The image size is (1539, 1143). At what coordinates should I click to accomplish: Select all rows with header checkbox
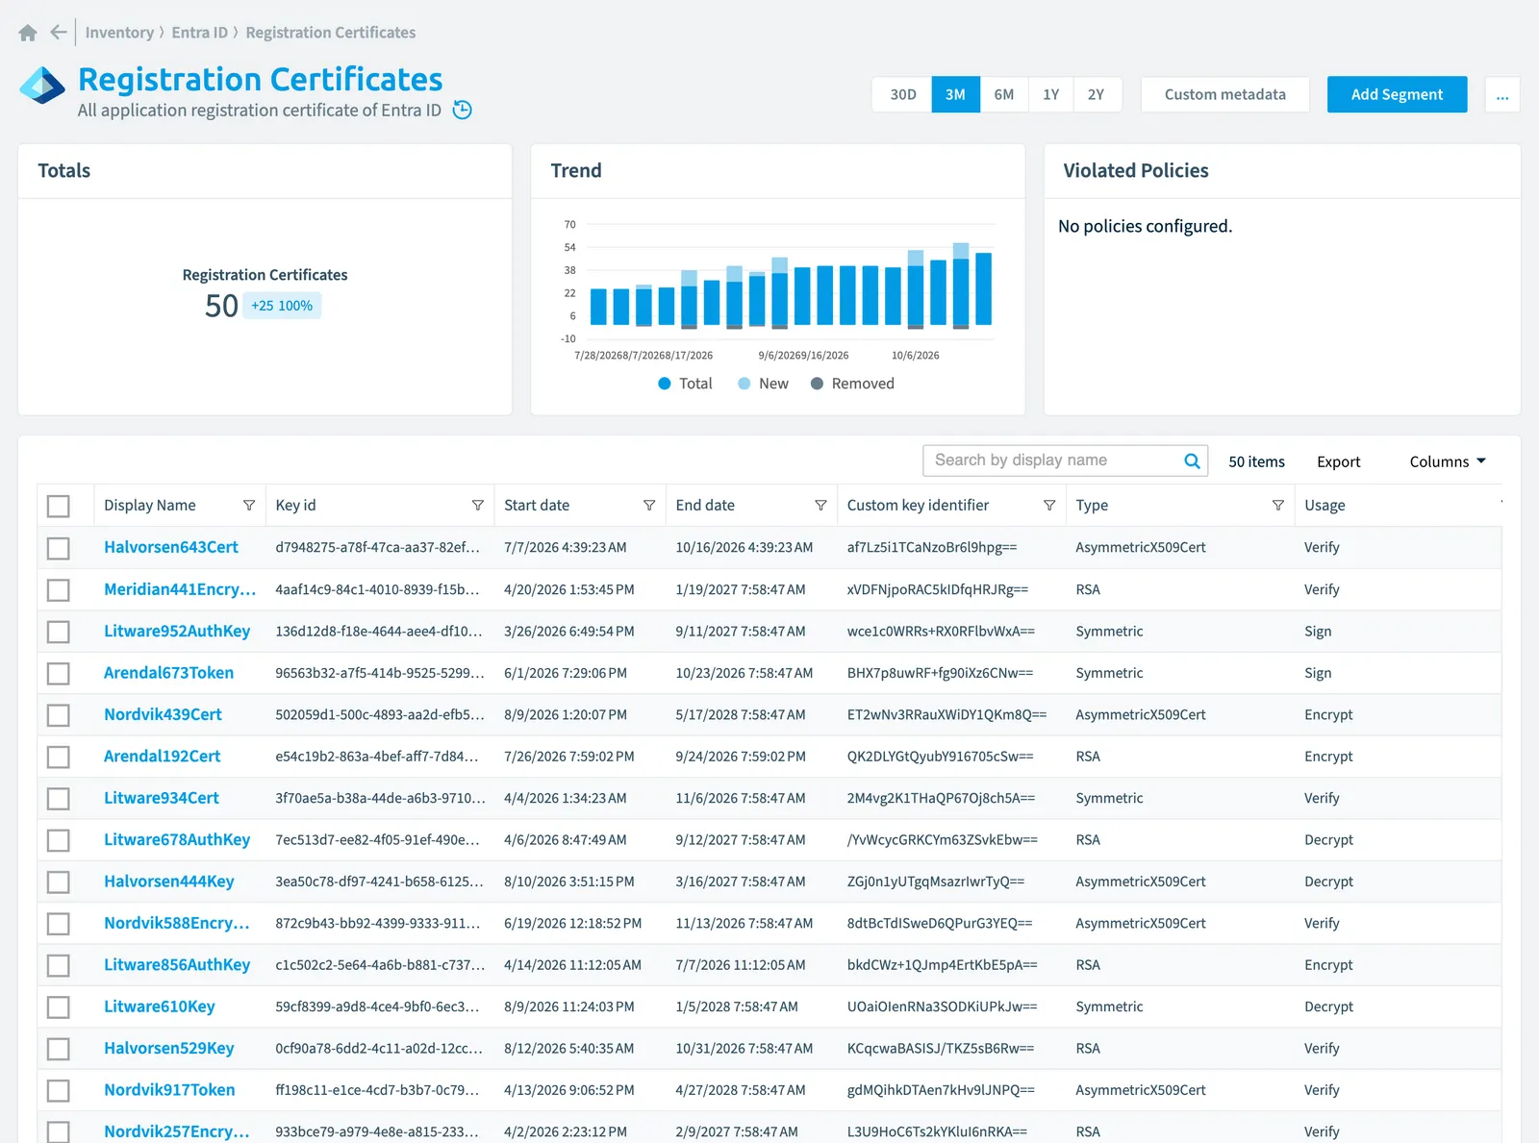coord(59,506)
